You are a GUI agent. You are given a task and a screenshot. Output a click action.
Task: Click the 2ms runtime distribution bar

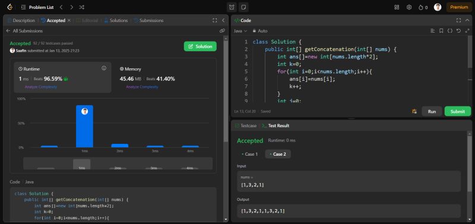pos(120,146)
